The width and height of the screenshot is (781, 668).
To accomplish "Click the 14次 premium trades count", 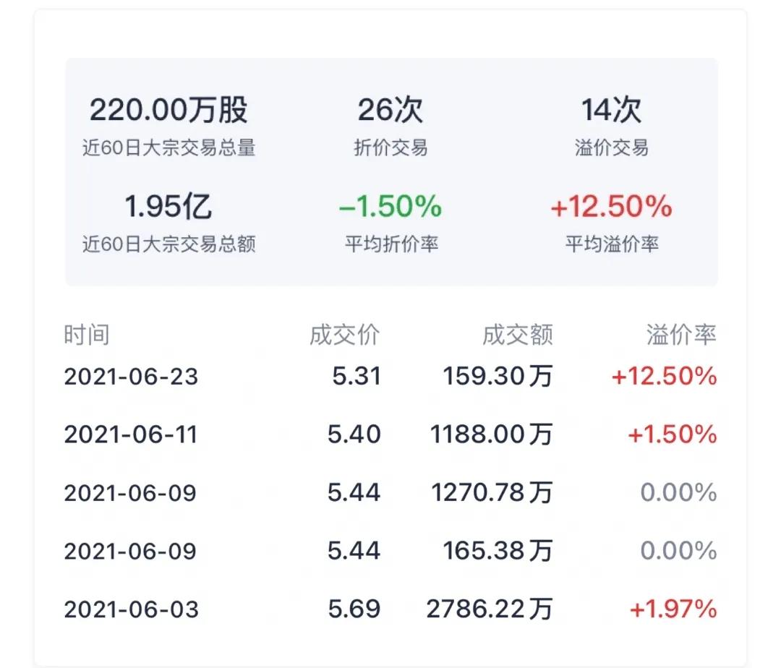I will pos(611,108).
